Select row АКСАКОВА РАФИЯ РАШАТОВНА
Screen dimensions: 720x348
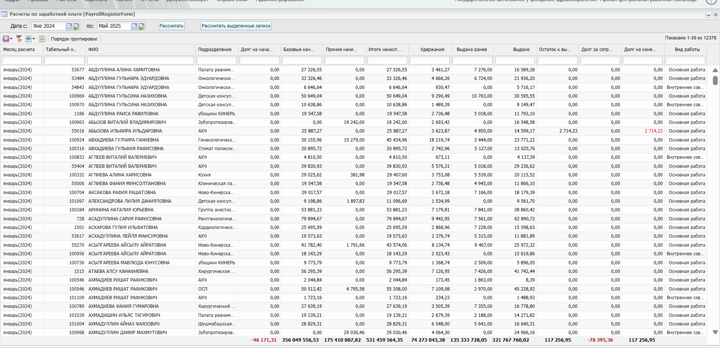click(354, 193)
